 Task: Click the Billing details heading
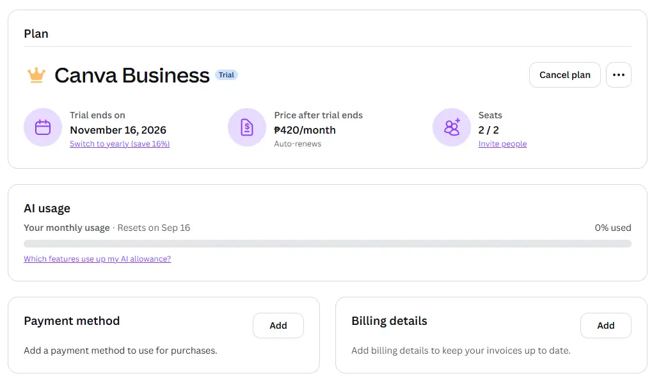389,321
